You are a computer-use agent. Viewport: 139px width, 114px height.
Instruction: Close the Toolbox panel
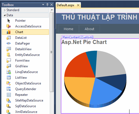coord(52,5)
